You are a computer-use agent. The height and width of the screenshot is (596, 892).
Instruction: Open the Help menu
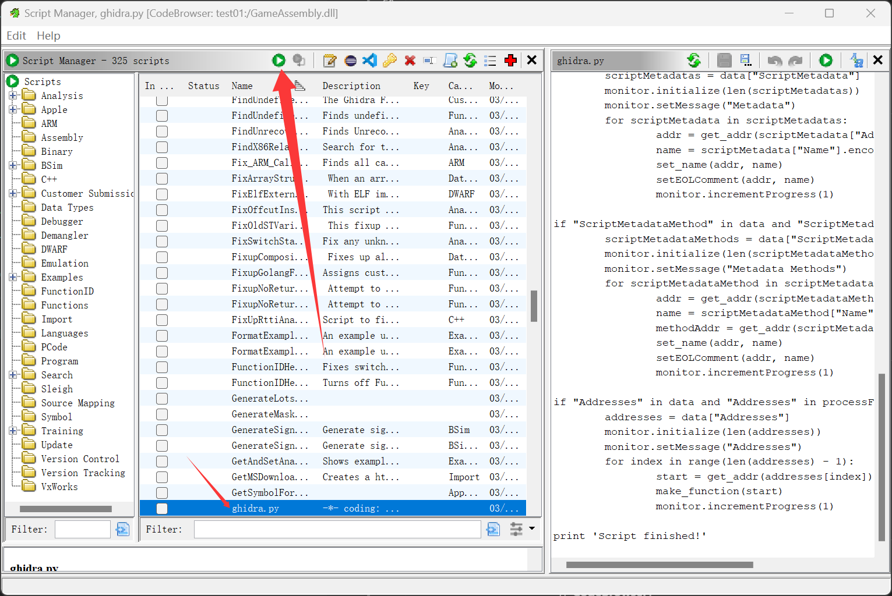pos(48,36)
